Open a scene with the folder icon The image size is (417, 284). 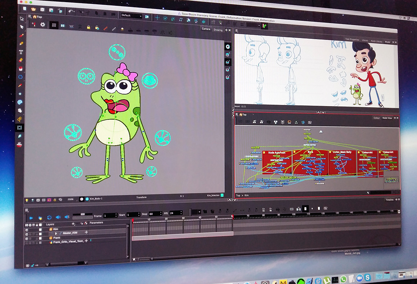[33, 9]
